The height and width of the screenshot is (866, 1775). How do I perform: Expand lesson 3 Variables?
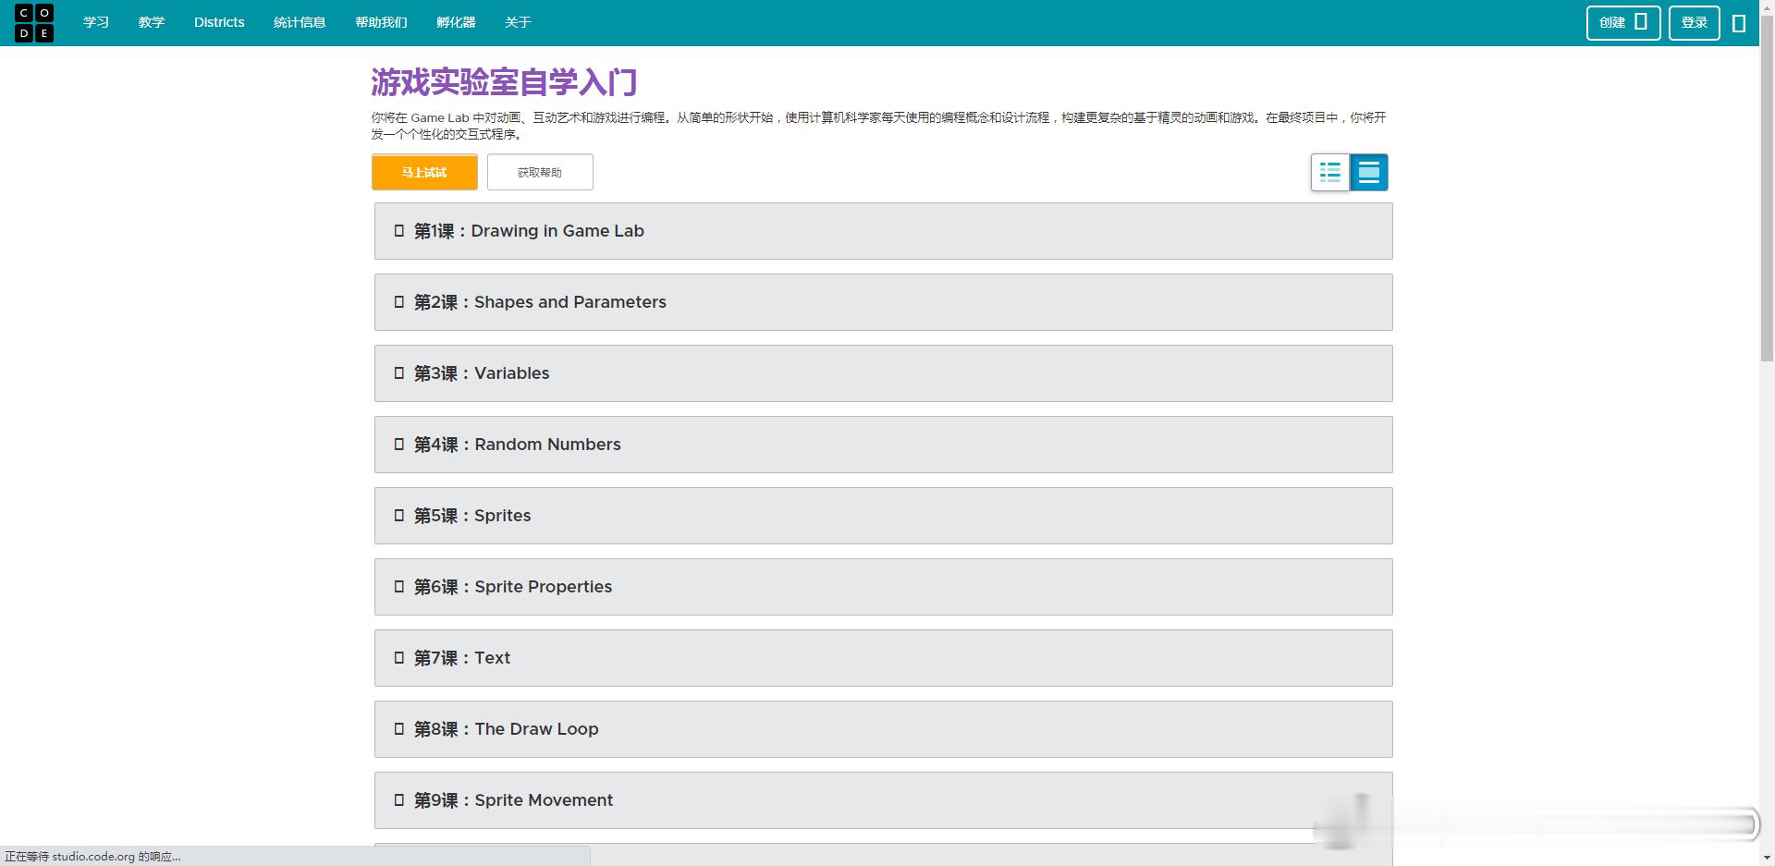(x=883, y=373)
